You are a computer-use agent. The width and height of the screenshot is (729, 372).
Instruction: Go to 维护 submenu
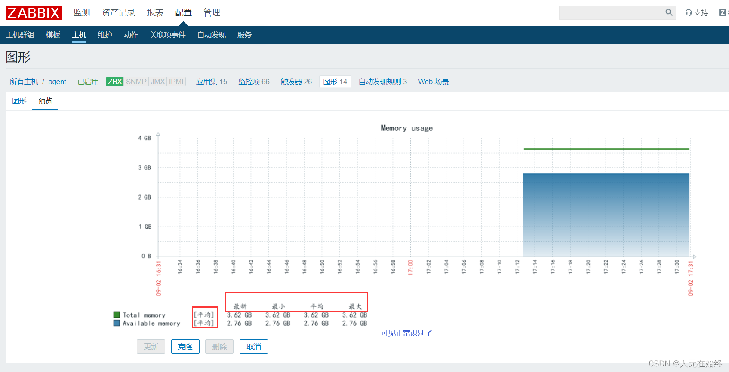(105, 35)
